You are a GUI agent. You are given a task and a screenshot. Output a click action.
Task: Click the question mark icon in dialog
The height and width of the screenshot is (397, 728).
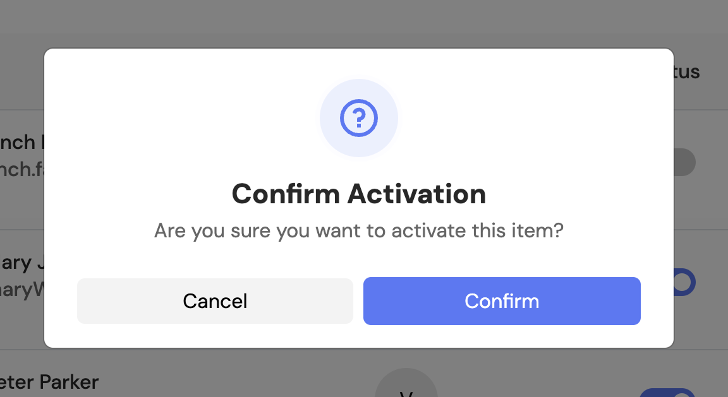click(359, 118)
